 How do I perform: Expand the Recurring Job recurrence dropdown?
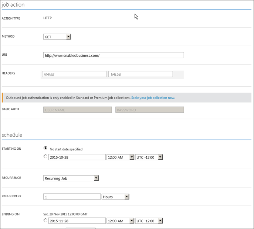pyautogui.click(x=71, y=178)
